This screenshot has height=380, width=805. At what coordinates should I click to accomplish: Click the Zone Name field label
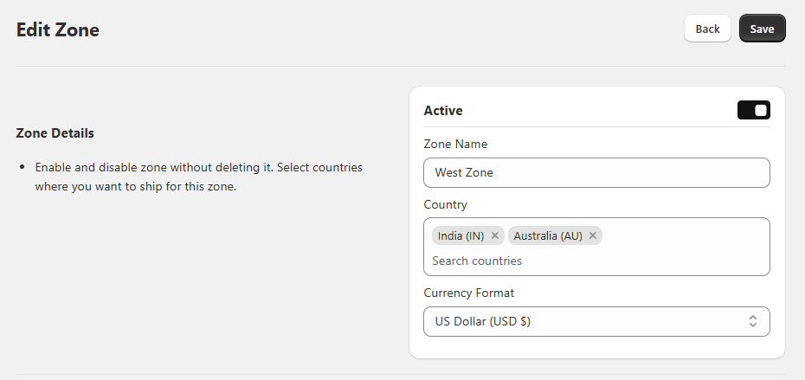pyautogui.click(x=455, y=144)
